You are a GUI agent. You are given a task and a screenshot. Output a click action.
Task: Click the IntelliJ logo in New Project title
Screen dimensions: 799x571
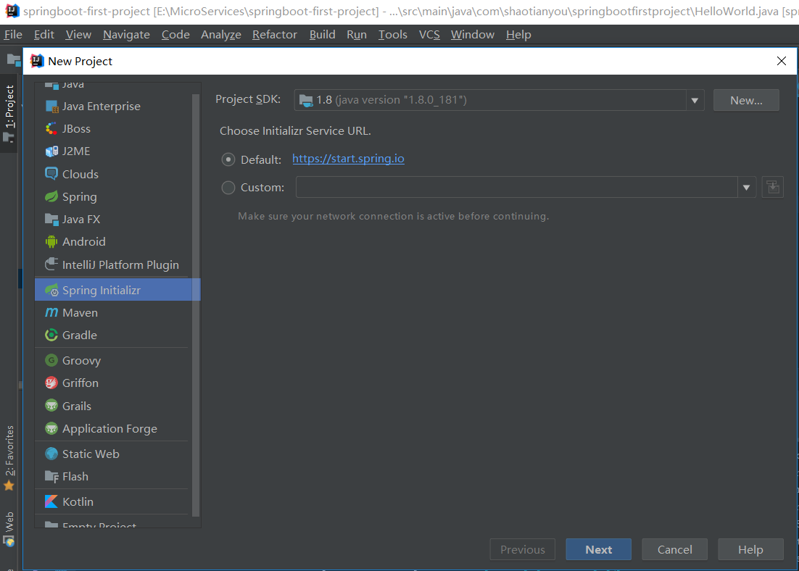tap(37, 61)
